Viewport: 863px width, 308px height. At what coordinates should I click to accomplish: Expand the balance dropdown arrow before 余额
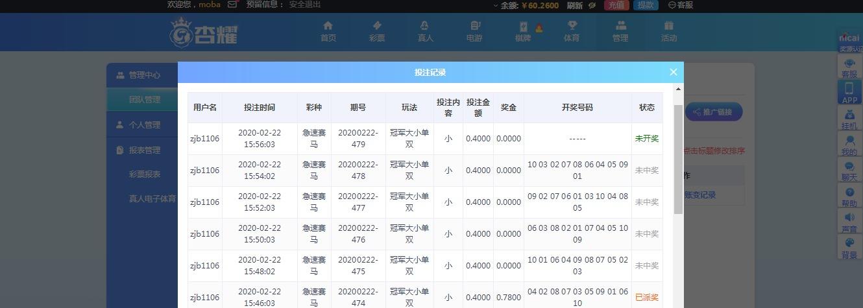[x=496, y=5]
